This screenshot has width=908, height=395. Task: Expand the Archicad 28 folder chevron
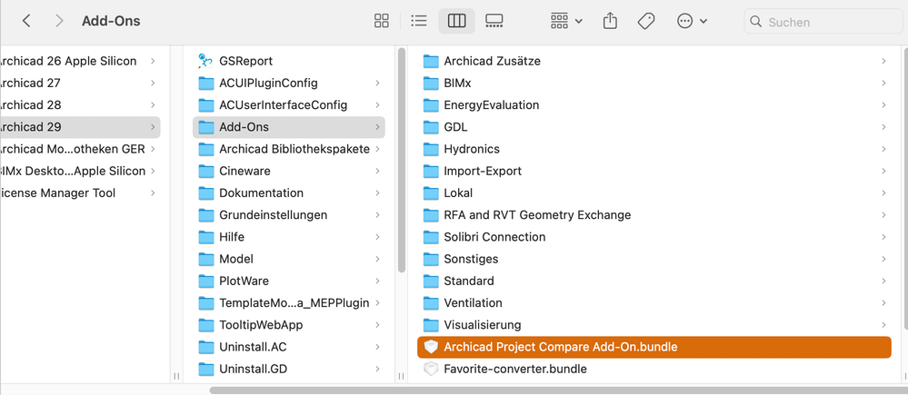tap(152, 105)
